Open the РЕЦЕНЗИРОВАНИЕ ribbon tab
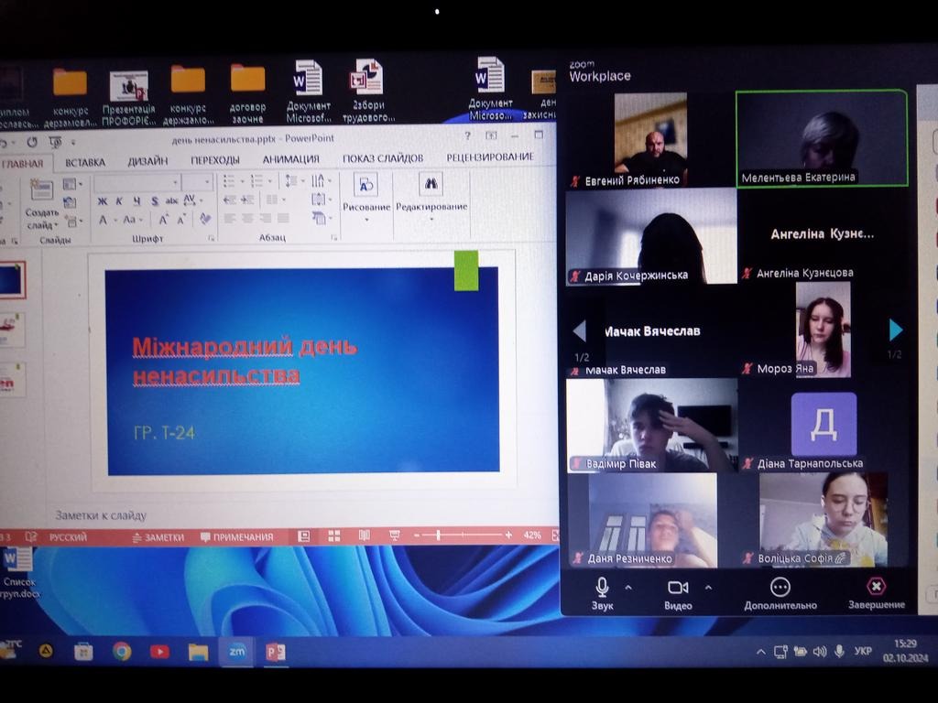The image size is (938, 703). pyautogui.click(x=490, y=157)
